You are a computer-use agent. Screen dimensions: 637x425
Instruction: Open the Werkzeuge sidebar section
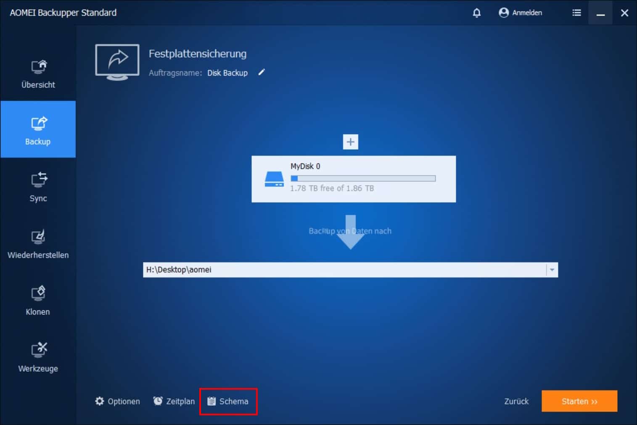[x=38, y=356]
